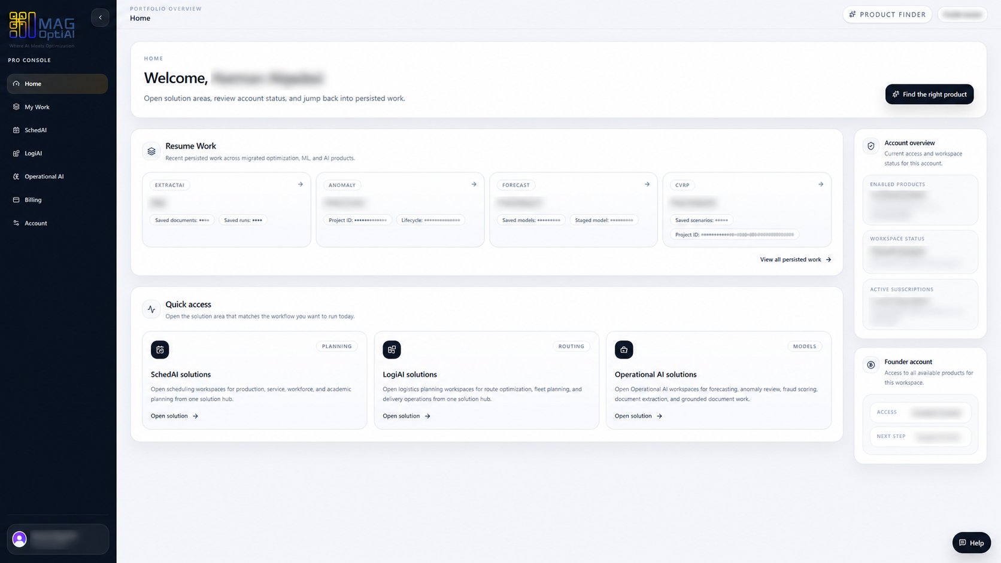Click the Operational AI solutions title
The width and height of the screenshot is (1001, 563).
(x=656, y=375)
